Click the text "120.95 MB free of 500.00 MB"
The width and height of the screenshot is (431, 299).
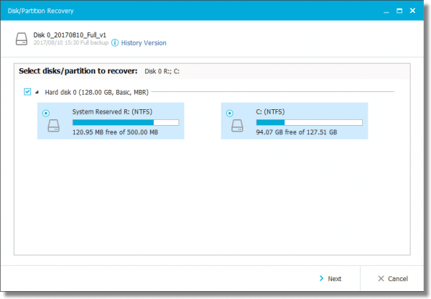pyautogui.click(x=115, y=132)
